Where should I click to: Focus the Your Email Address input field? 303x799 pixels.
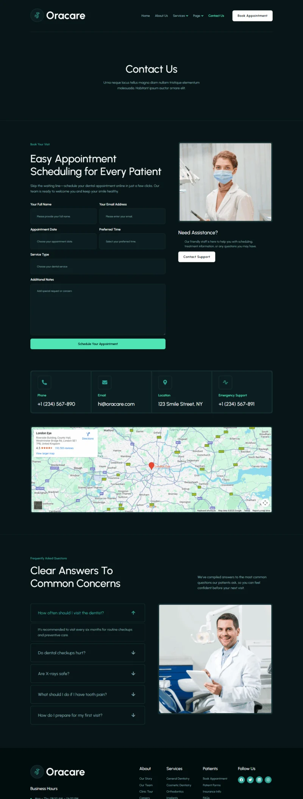coord(132,216)
